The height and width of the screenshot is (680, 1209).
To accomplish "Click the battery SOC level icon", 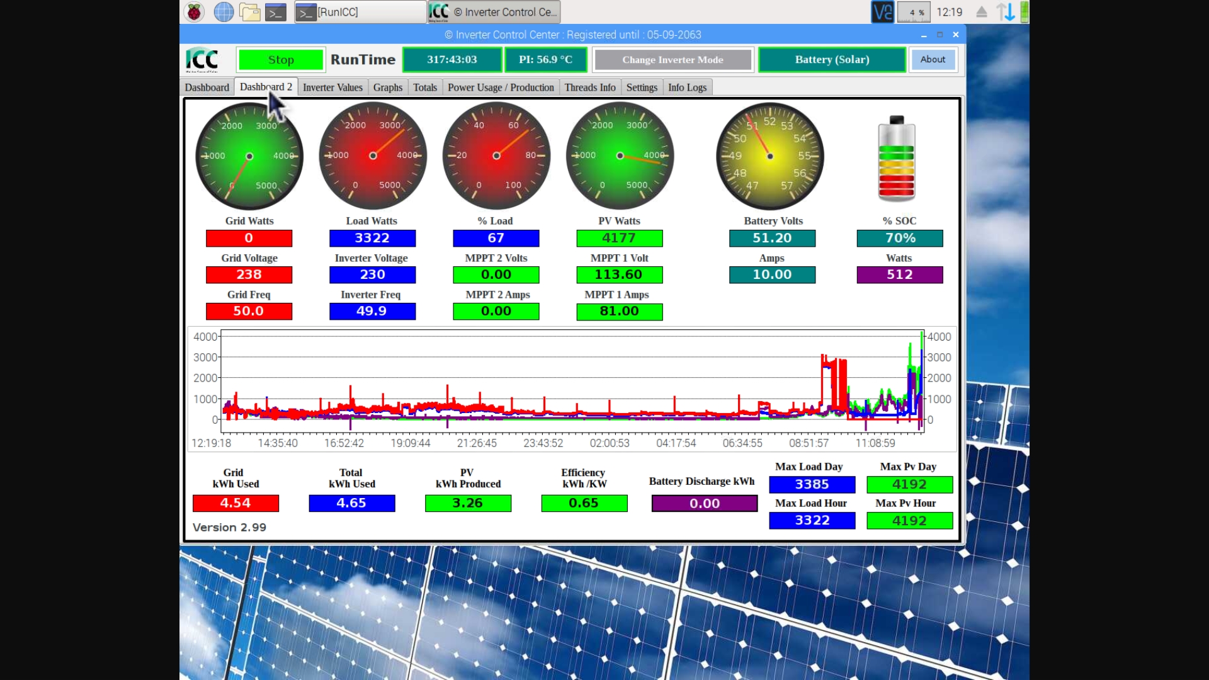I will 896,159.
